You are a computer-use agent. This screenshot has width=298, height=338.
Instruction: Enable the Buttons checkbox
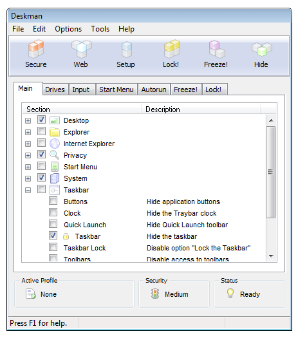(53, 201)
